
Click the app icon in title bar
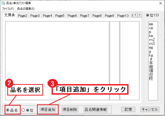(3, 3)
